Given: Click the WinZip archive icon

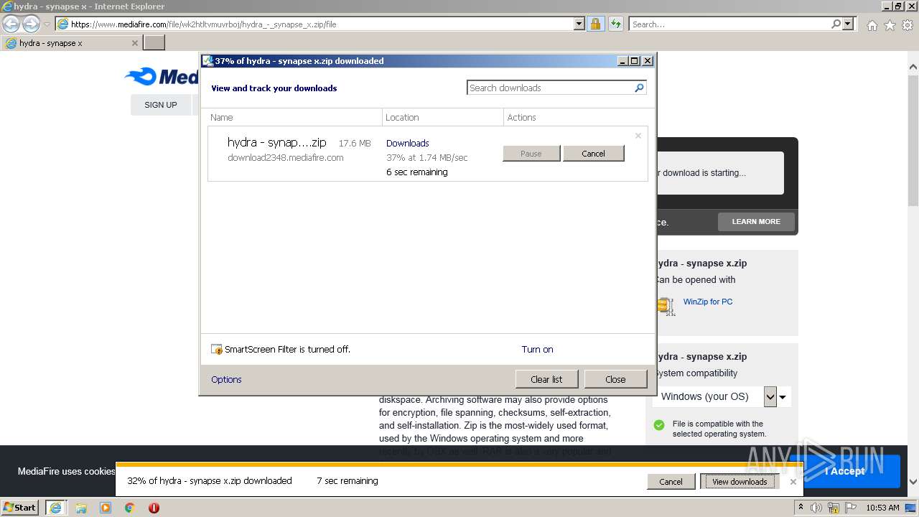Looking at the screenshot, I should [666, 306].
